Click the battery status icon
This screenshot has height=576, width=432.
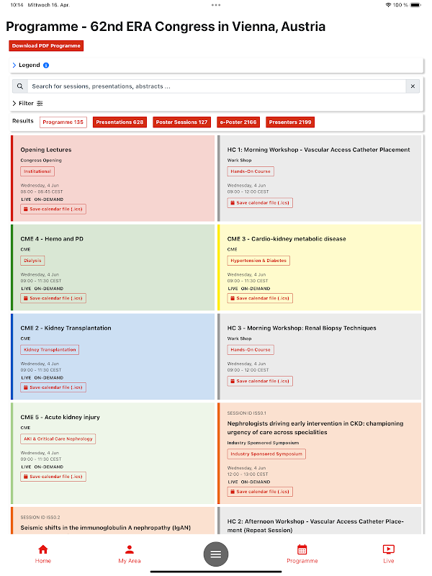(415, 5)
